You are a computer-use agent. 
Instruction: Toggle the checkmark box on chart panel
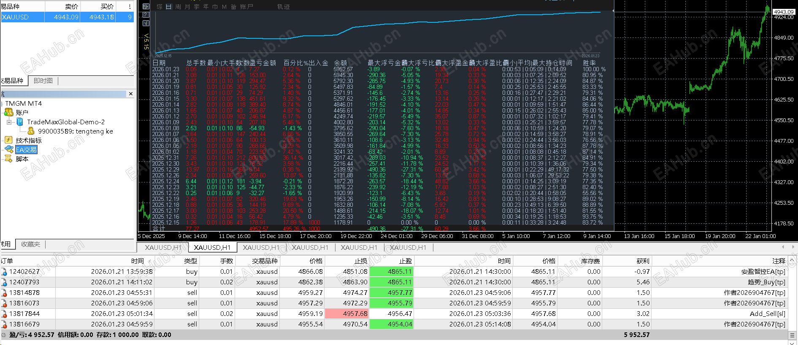coord(146,22)
